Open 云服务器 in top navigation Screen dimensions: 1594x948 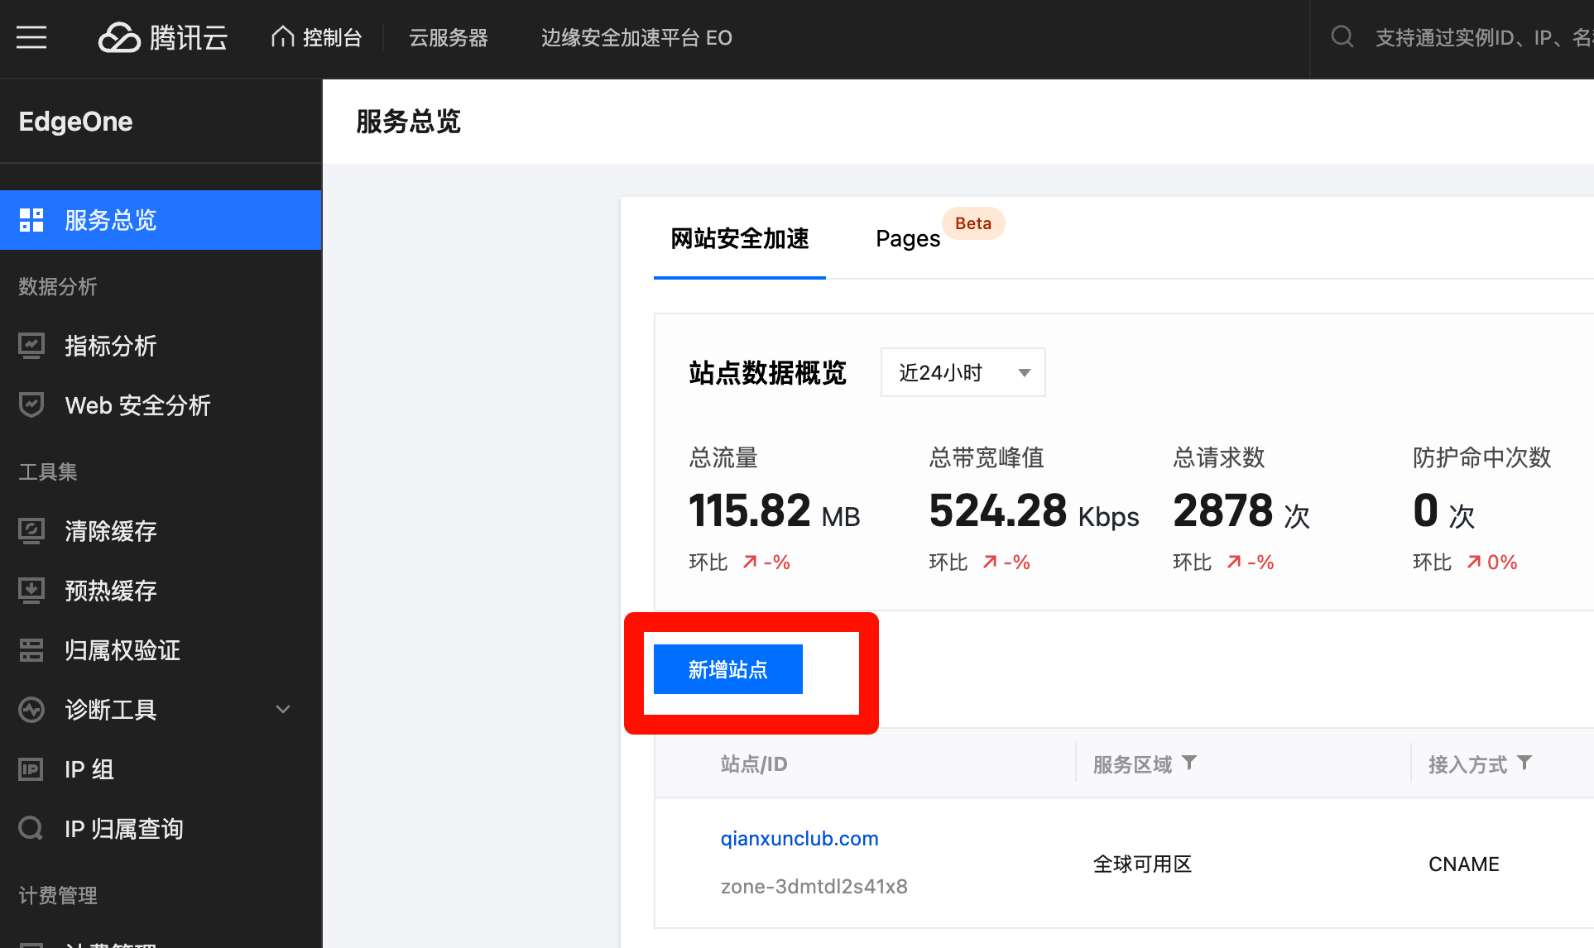coord(449,37)
